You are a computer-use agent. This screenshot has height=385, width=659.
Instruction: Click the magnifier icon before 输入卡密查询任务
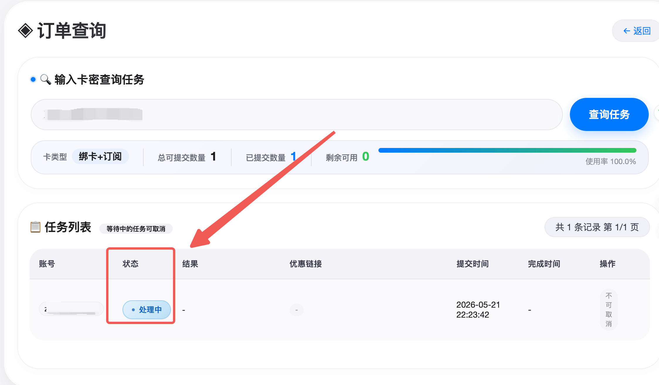(45, 79)
